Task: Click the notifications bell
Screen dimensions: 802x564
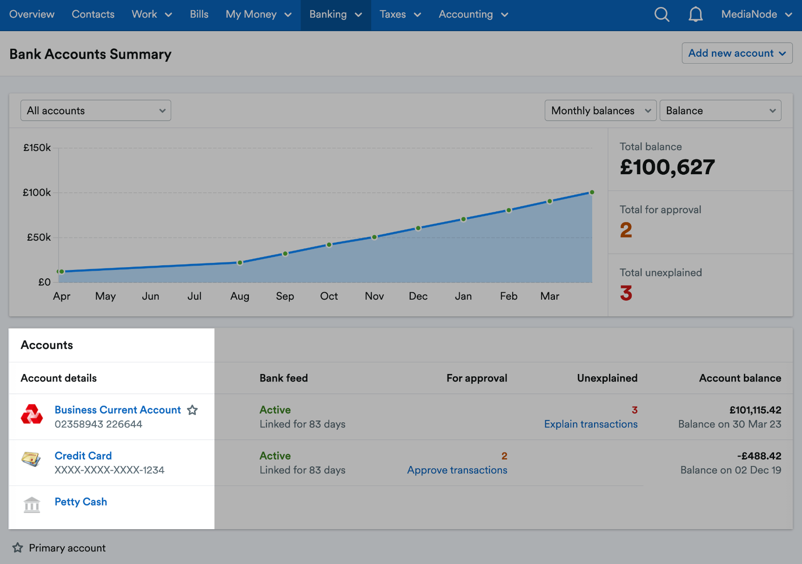Action: point(695,14)
